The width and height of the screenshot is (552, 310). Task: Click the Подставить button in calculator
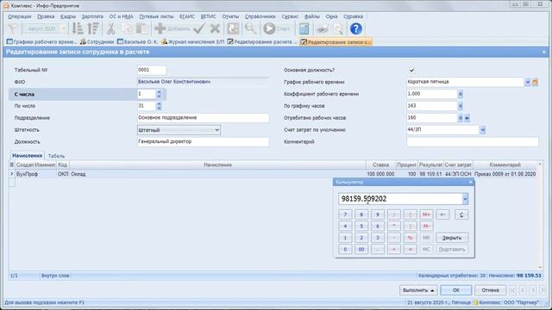pos(452,250)
